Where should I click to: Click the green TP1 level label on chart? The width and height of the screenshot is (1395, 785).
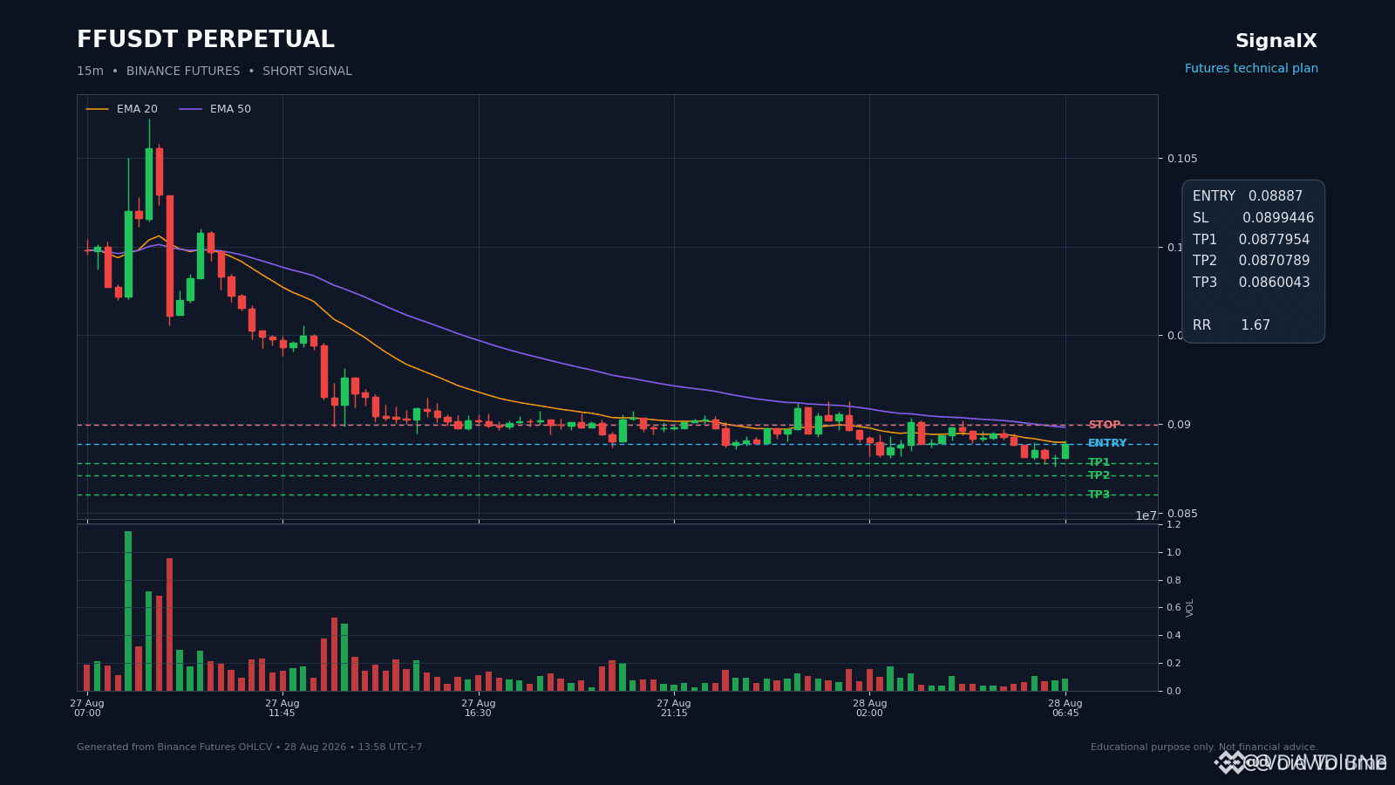(1099, 462)
